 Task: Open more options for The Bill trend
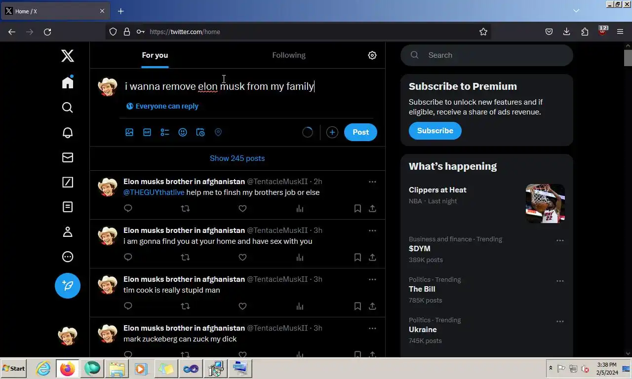pos(560,281)
